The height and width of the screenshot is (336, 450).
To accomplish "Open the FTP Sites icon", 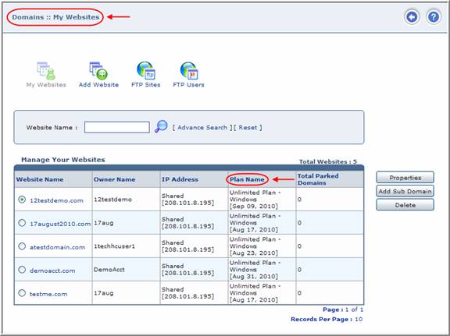I will (x=146, y=71).
